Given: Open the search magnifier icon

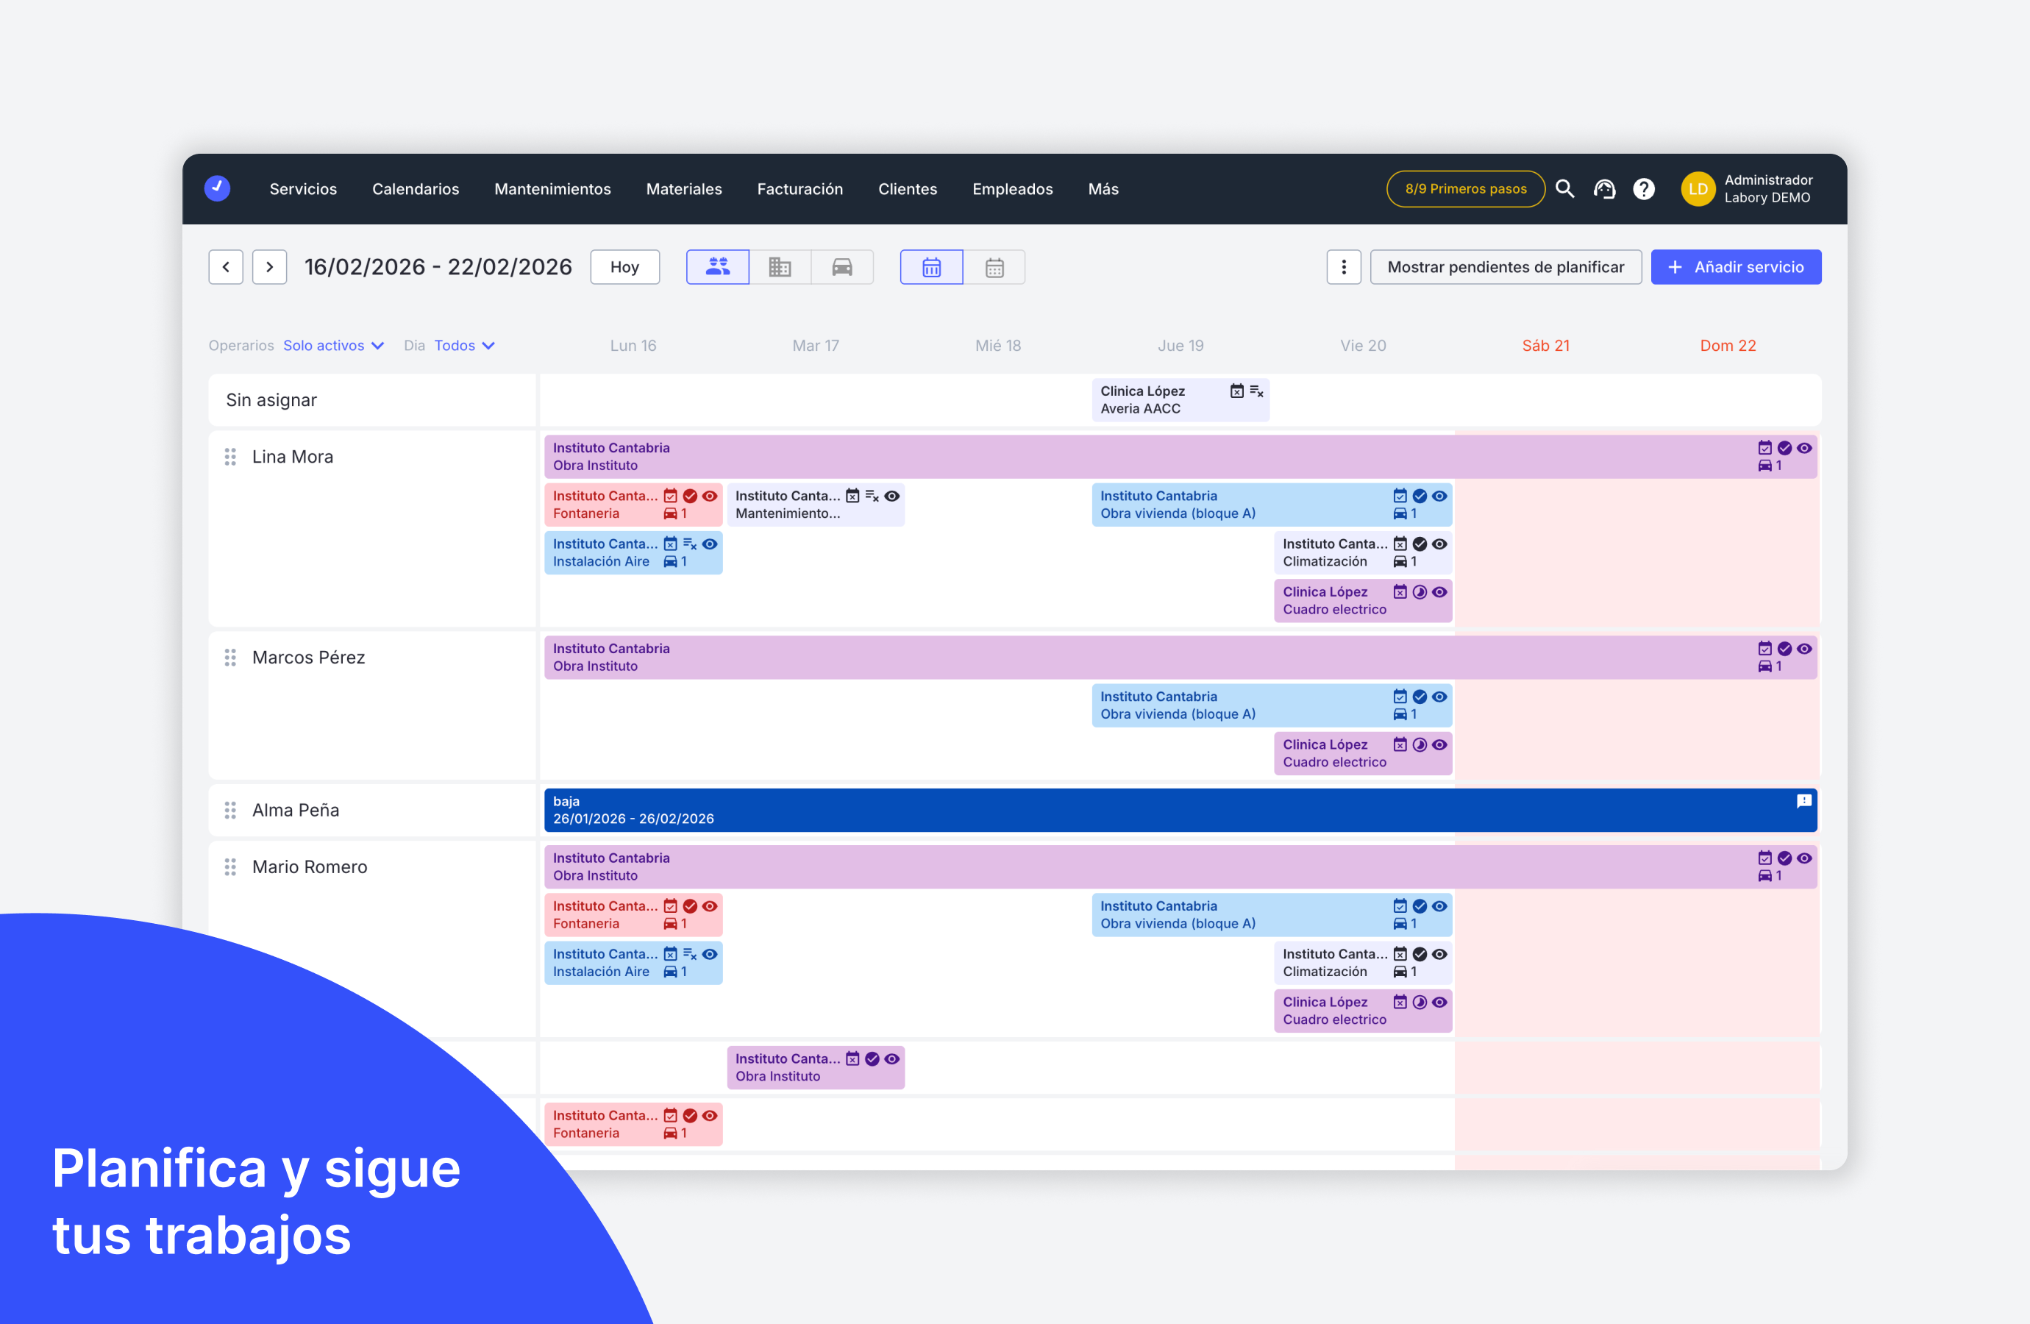Looking at the screenshot, I should click(x=1564, y=188).
